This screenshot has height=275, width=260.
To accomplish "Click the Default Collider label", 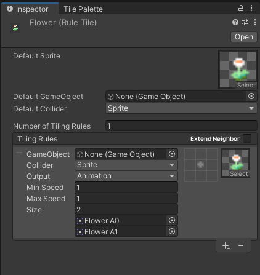I will [40, 109].
